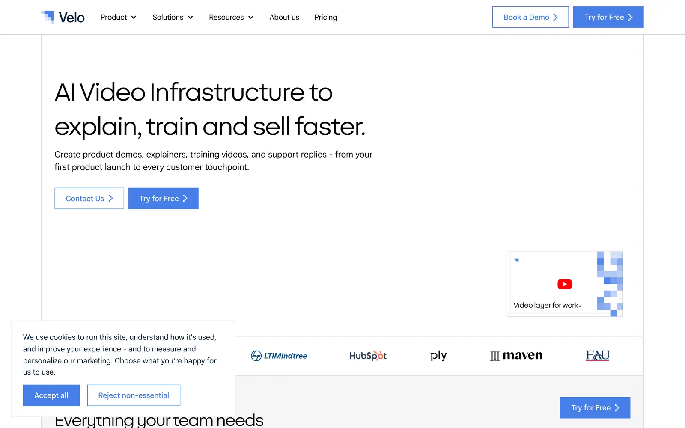Screen dimensions: 685x428
Task: Play the YouTube video thumbnail
Action: coord(565,284)
